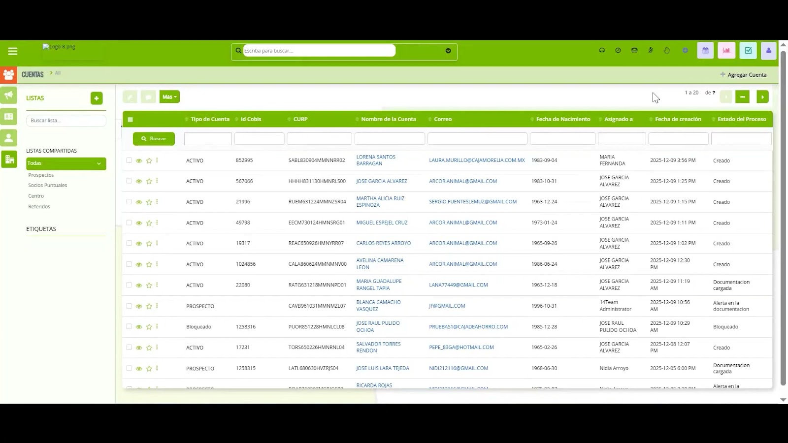Screen dimensions: 788x443
Task: Select the megaphone campaigns icon in the sidebar
Action: coord(8,95)
